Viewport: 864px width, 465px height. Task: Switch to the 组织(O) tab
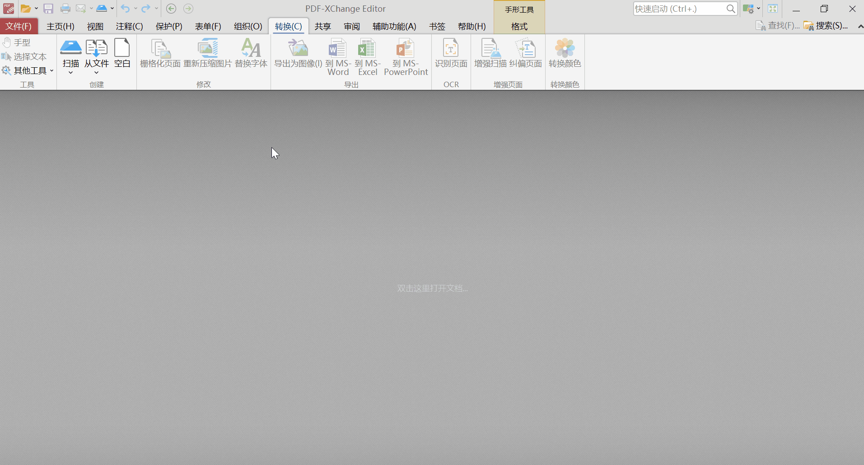pyautogui.click(x=248, y=26)
